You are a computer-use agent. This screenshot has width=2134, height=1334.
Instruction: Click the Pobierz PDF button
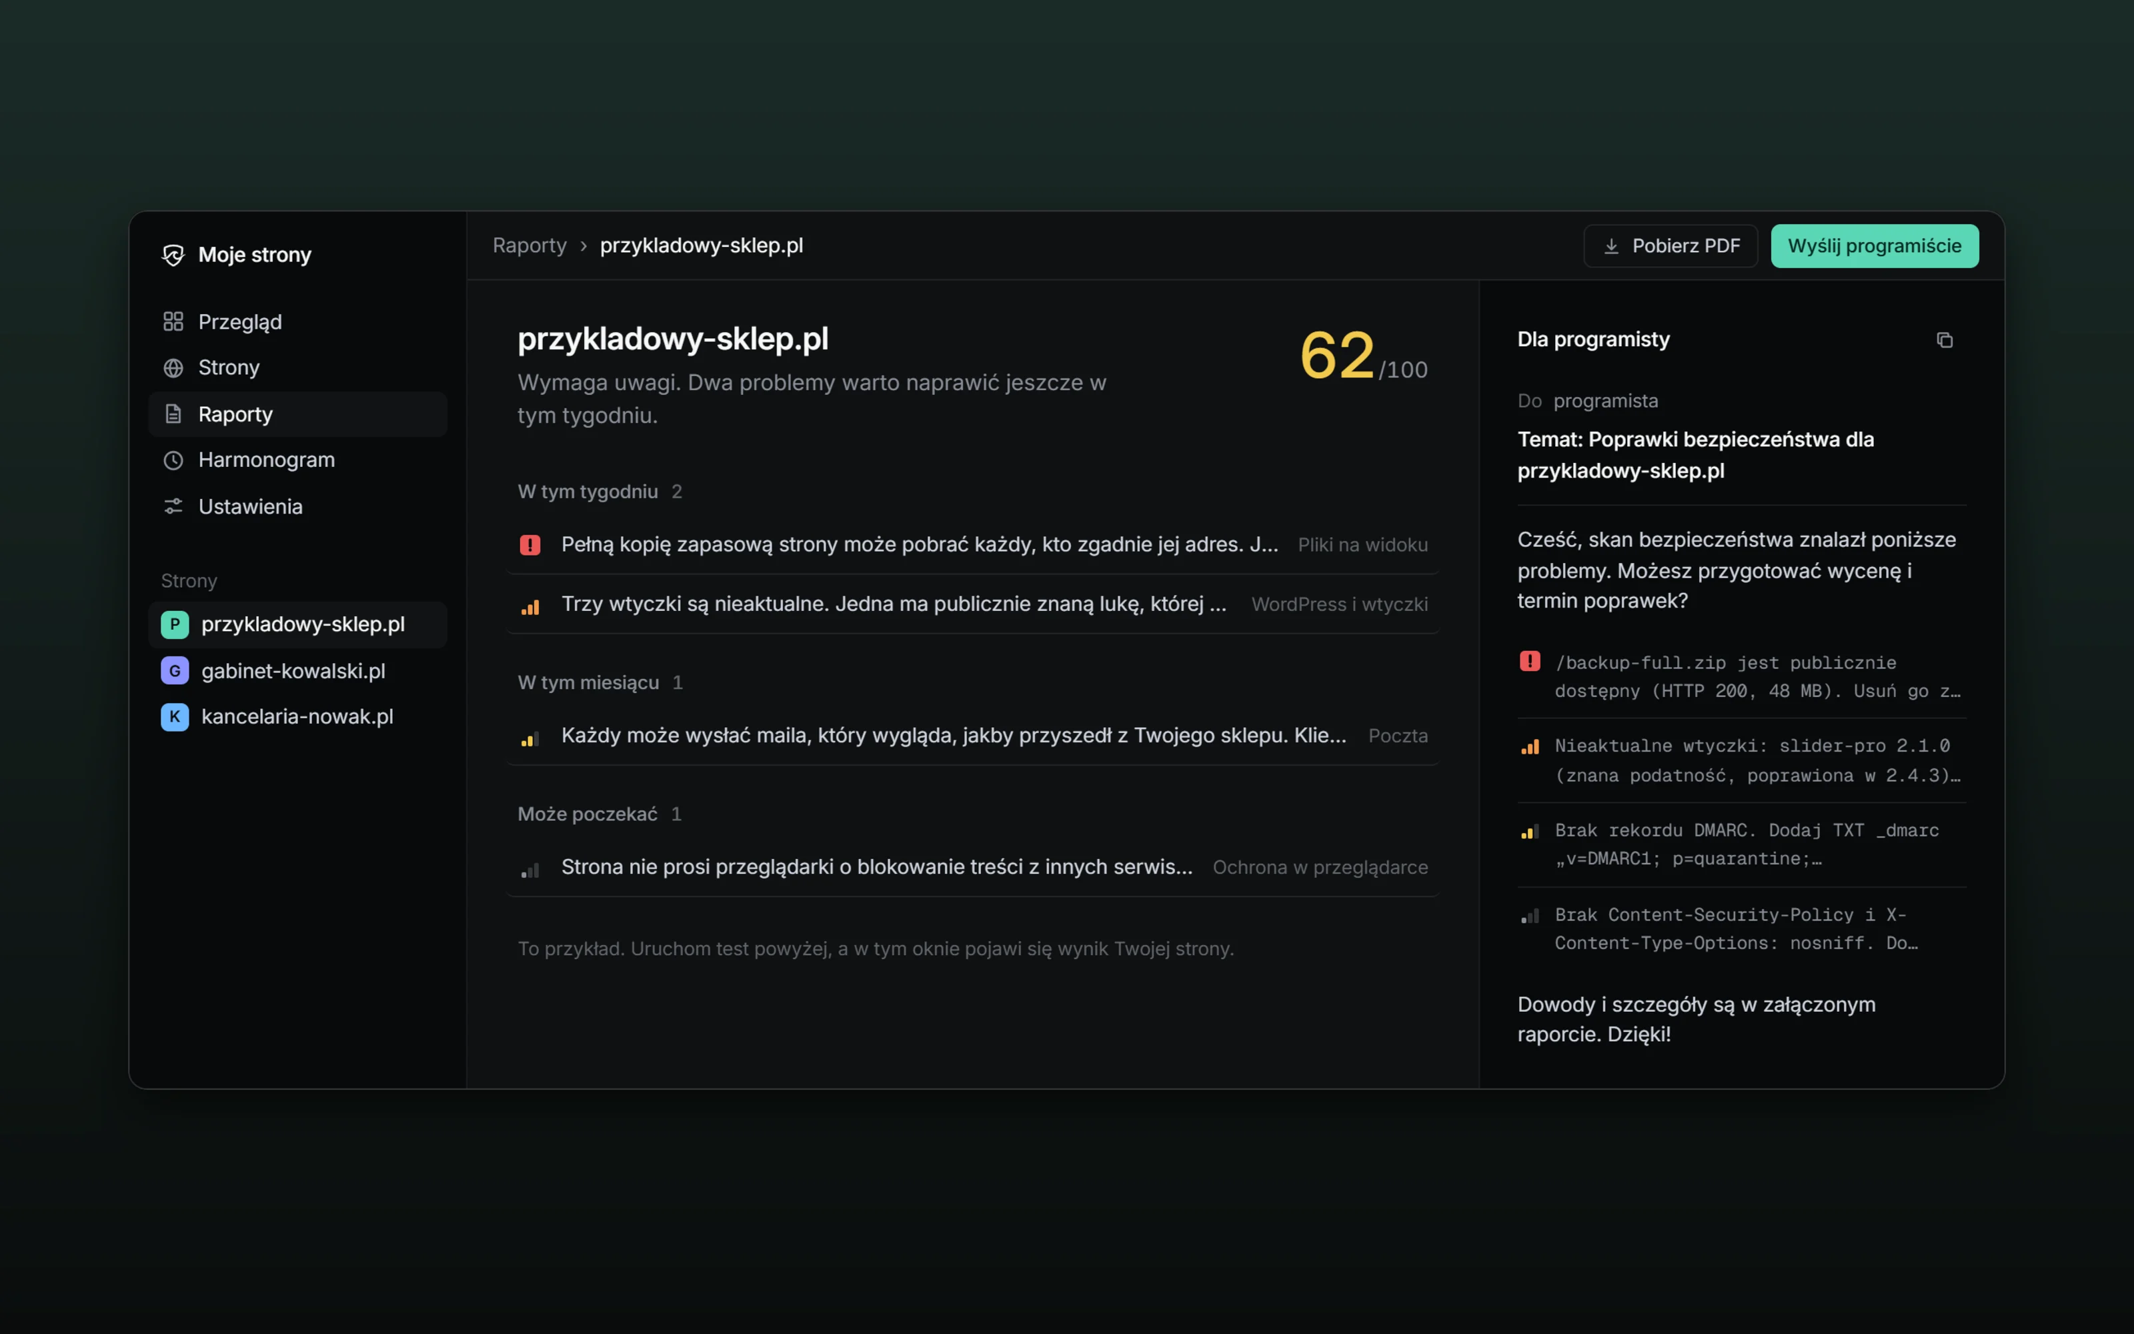click(x=1670, y=246)
